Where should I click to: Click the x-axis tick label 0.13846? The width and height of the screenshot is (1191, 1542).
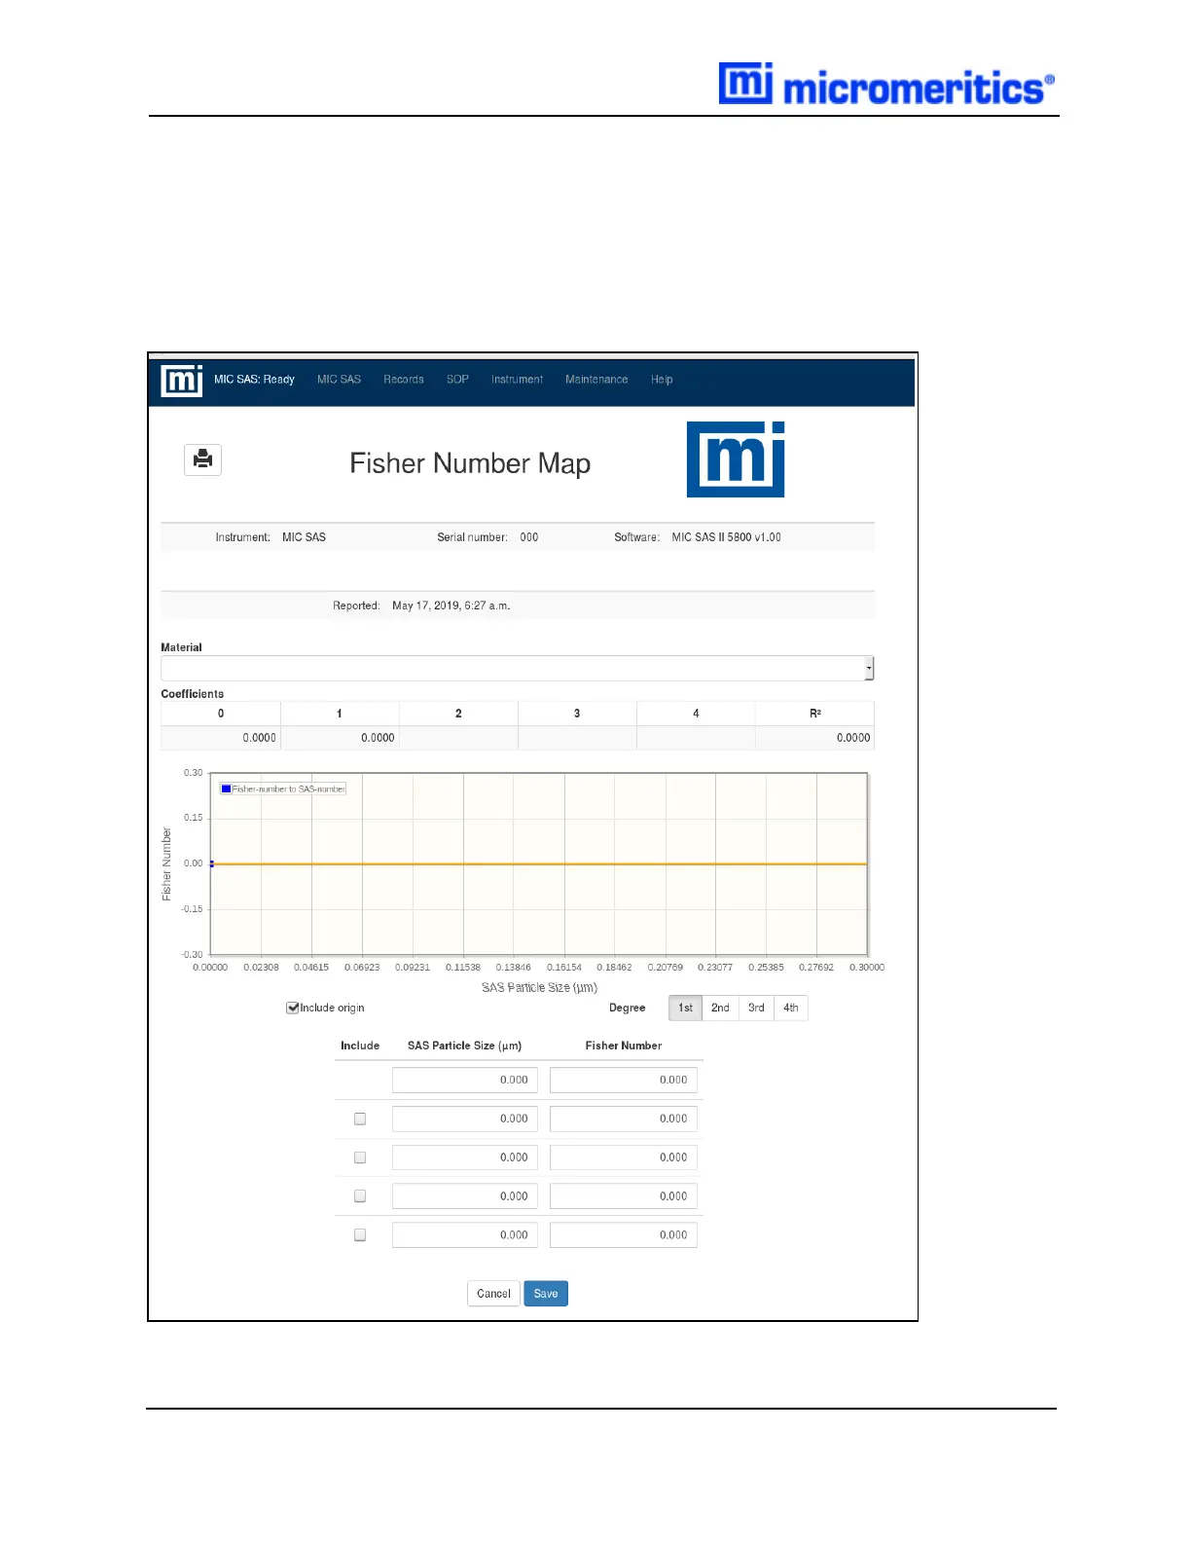pyautogui.click(x=513, y=968)
